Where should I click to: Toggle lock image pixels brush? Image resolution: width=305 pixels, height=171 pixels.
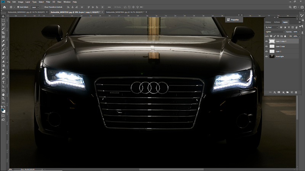tap(274, 36)
